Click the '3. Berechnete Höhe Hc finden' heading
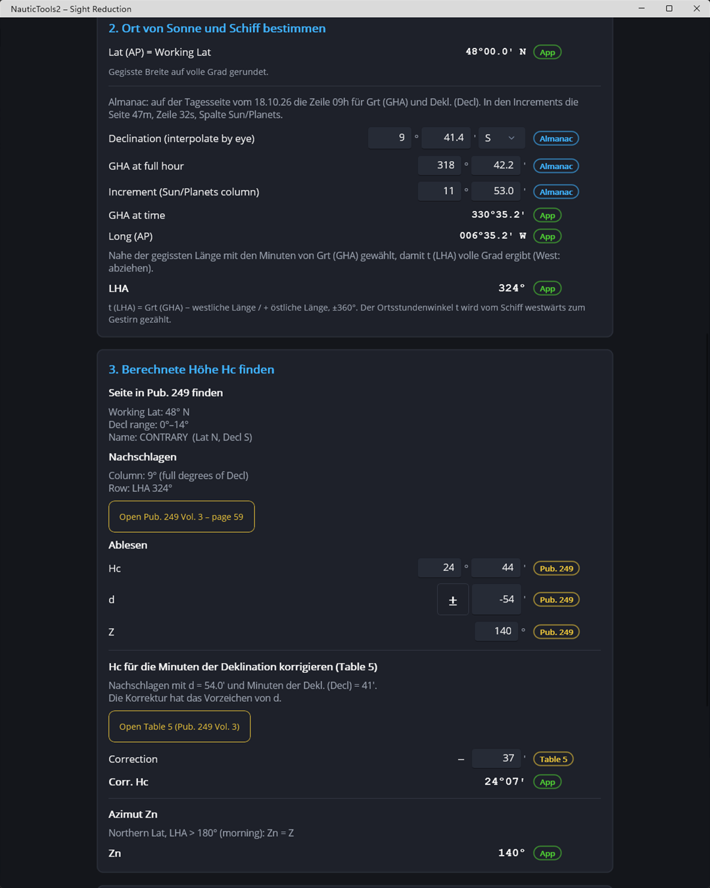The height and width of the screenshot is (888, 710). (191, 370)
